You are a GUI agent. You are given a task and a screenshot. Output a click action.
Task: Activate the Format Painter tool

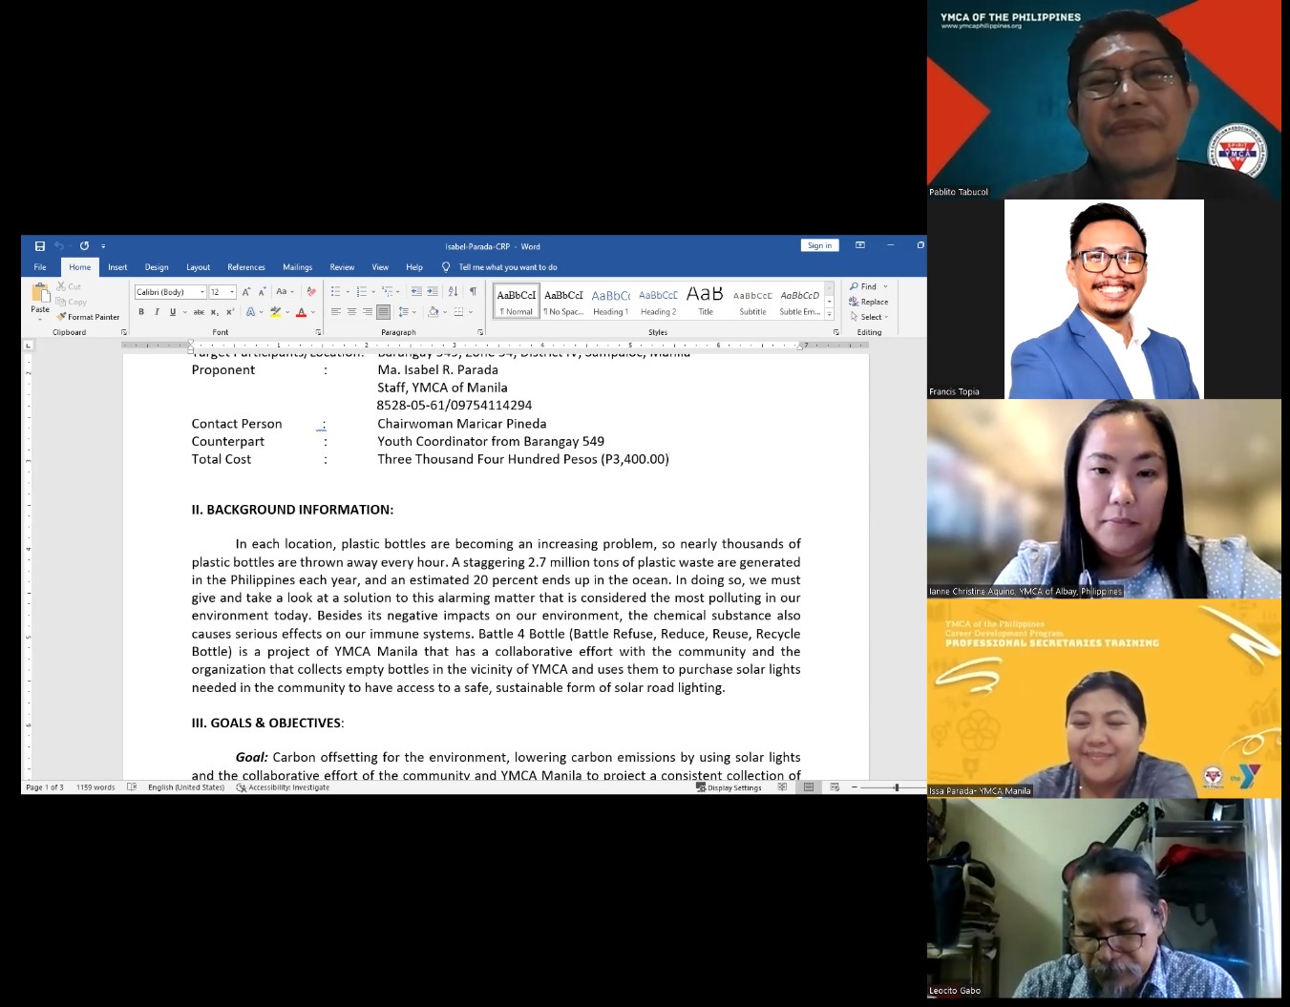tap(88, 317)
